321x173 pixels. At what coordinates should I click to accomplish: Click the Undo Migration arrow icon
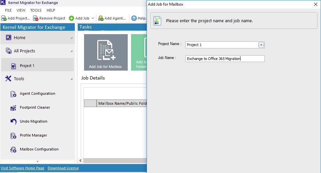[x=13, y=122]
